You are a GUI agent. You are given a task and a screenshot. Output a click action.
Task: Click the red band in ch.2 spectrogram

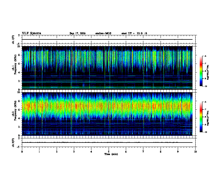coord(107,106)
